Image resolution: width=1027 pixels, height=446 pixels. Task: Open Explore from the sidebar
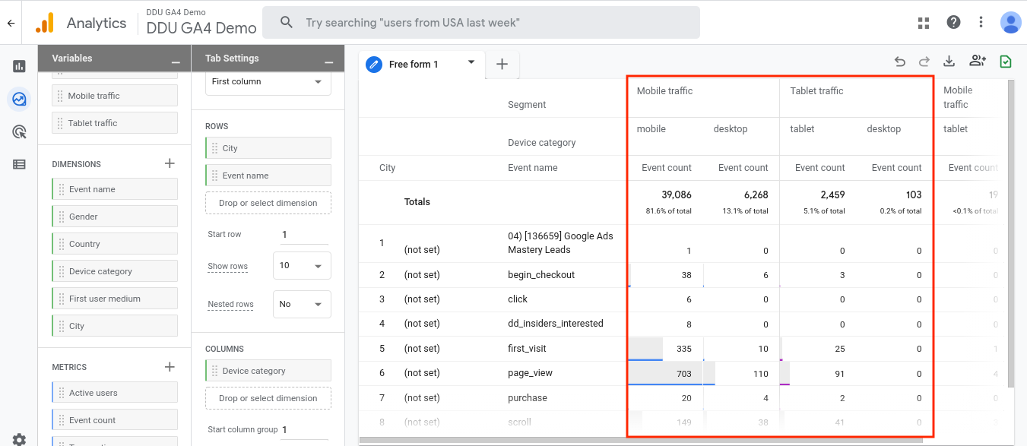coord(19,99)
